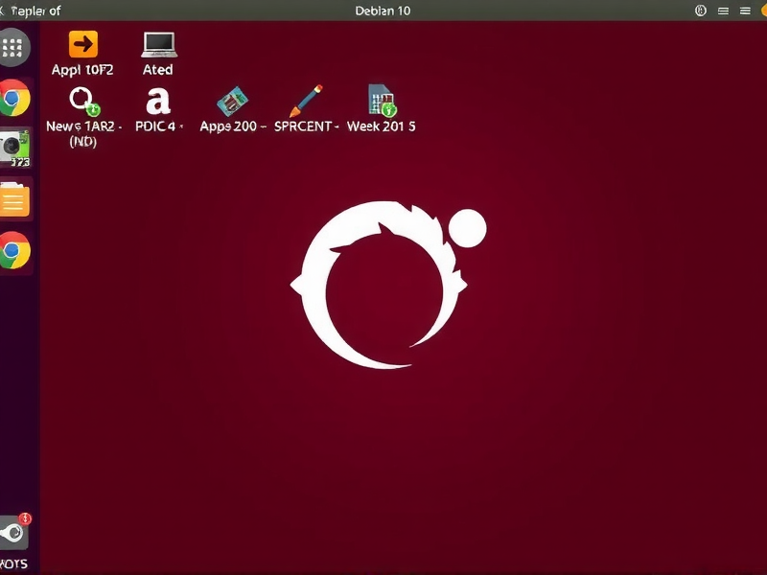
Task: Open the Debian 10 clock menu
Action: click(x=383, y=11)
